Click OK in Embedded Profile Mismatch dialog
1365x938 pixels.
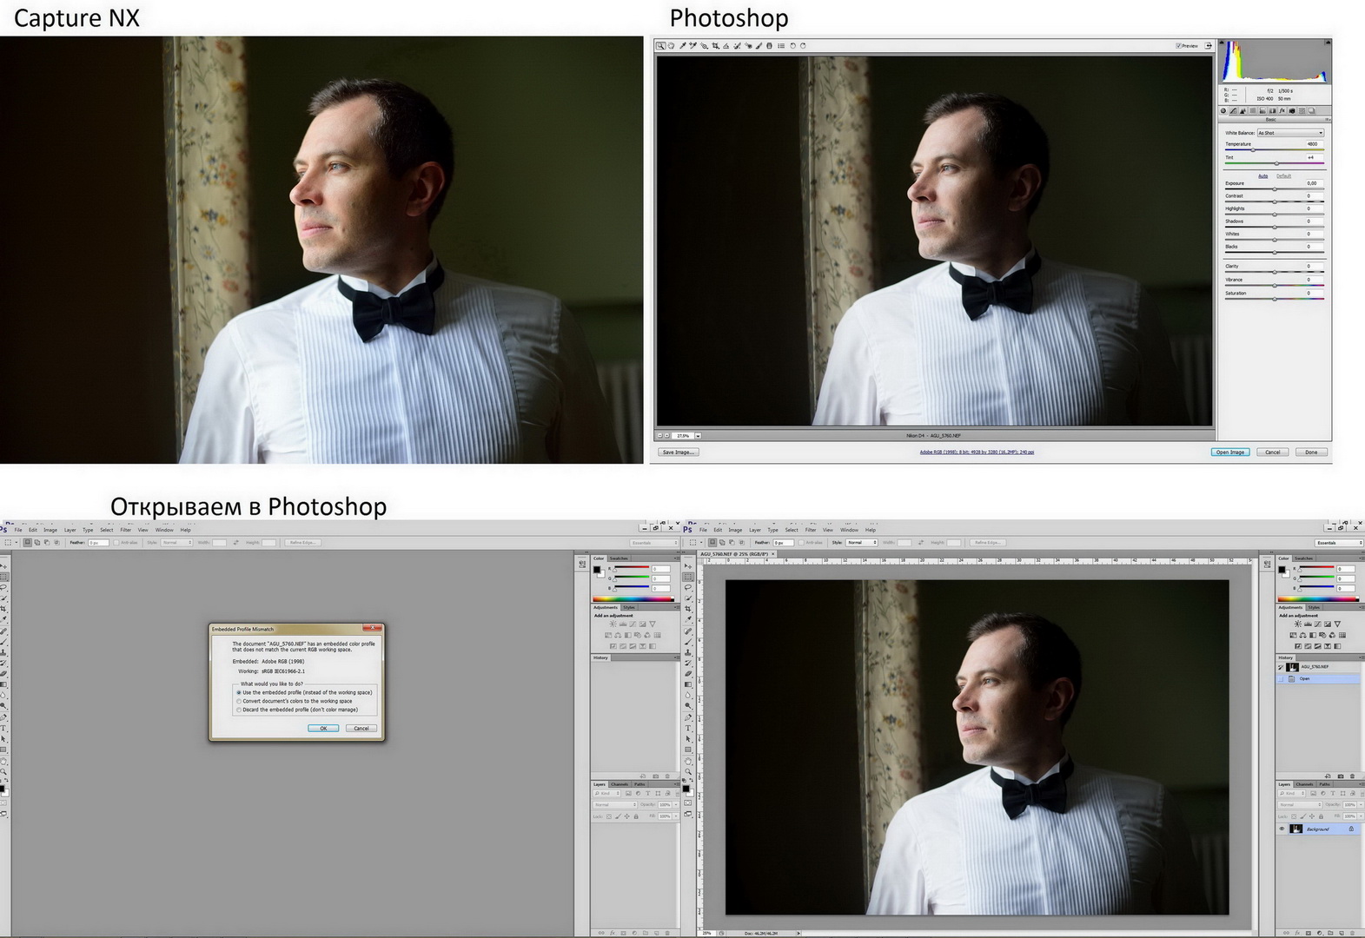tap(323, 728)
